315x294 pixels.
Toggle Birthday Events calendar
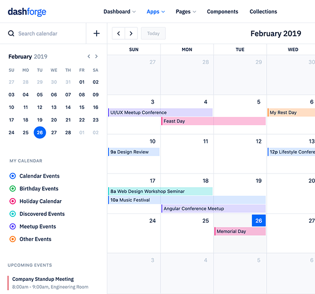click(13, 189)
